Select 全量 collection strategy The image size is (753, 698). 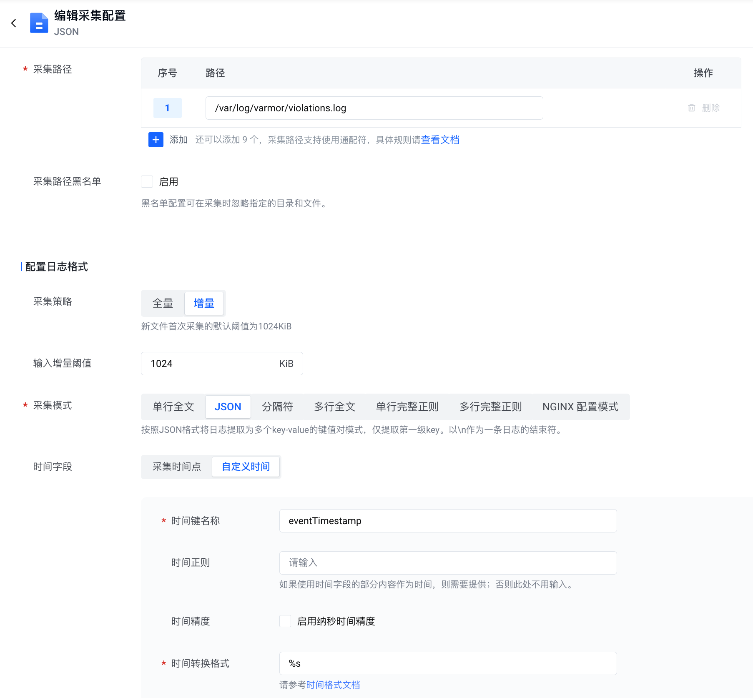point(163,303)
